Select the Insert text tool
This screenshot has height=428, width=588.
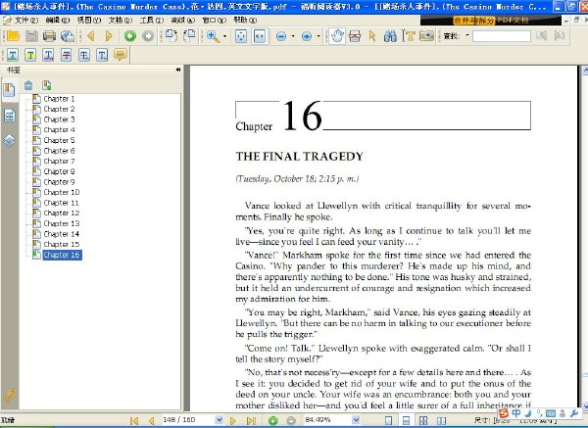point(102,56)
